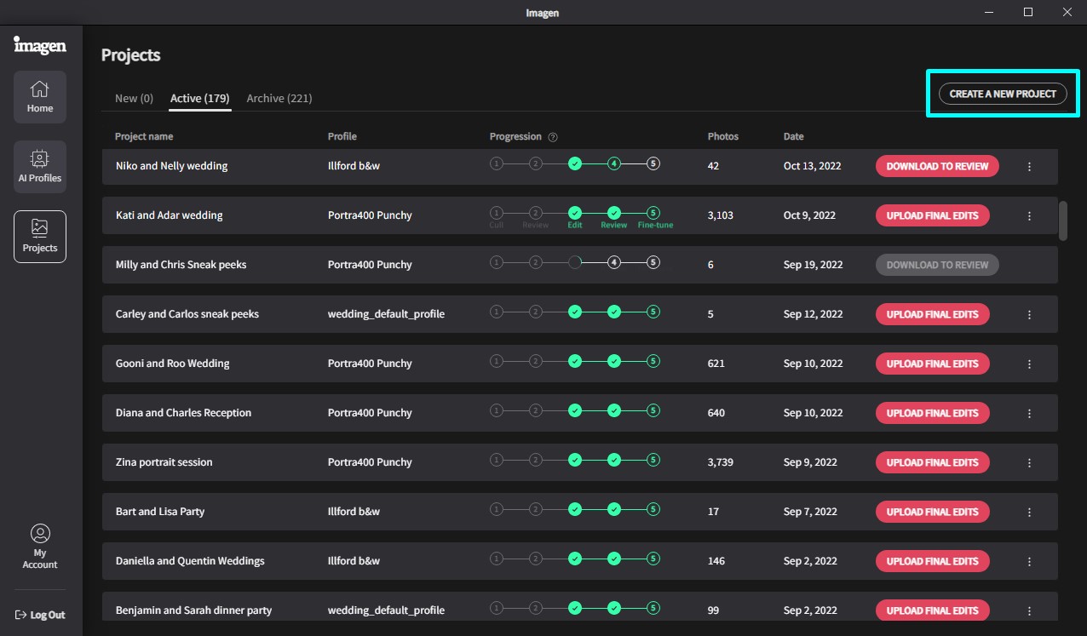Open AI Profiles in the sidebar

pyautogui.click(x=40, y=166)
